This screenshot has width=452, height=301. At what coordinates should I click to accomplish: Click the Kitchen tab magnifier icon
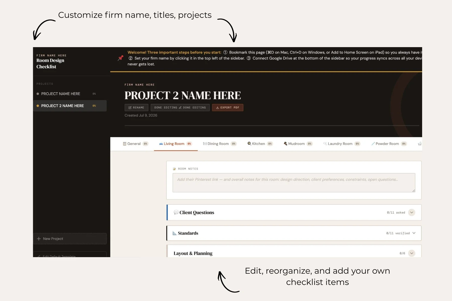pyautogui.click(x=249, y=143)
